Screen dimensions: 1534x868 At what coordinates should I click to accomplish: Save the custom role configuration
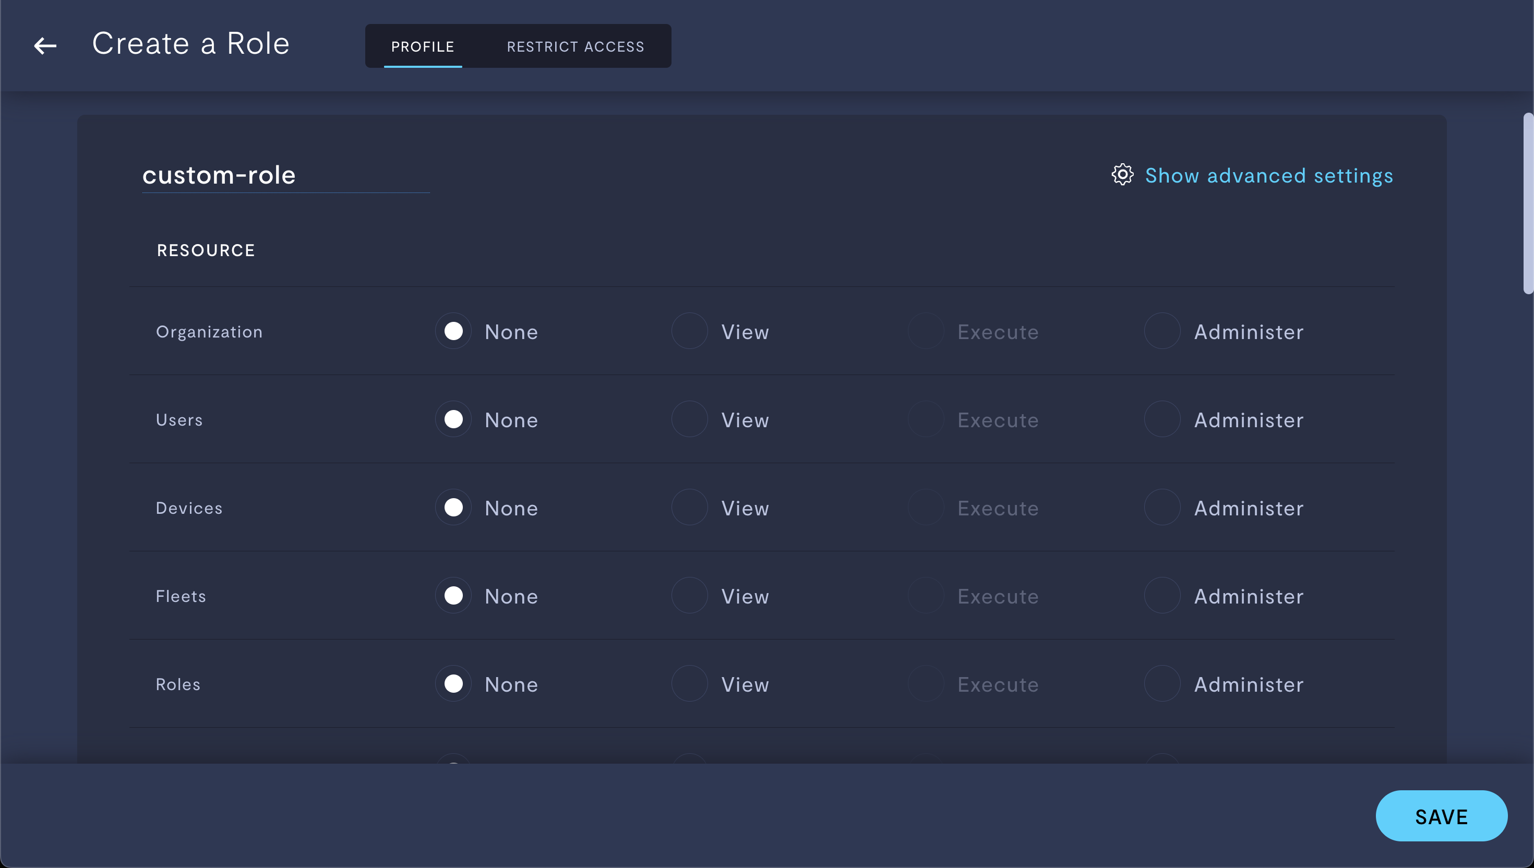tap(1441, 815)
